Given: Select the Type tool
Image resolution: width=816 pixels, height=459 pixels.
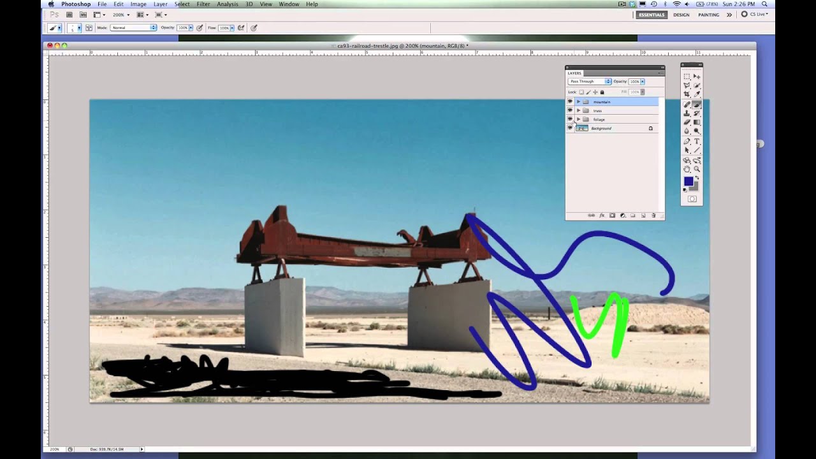Looking at the screenshot, I should pos(697,141).
